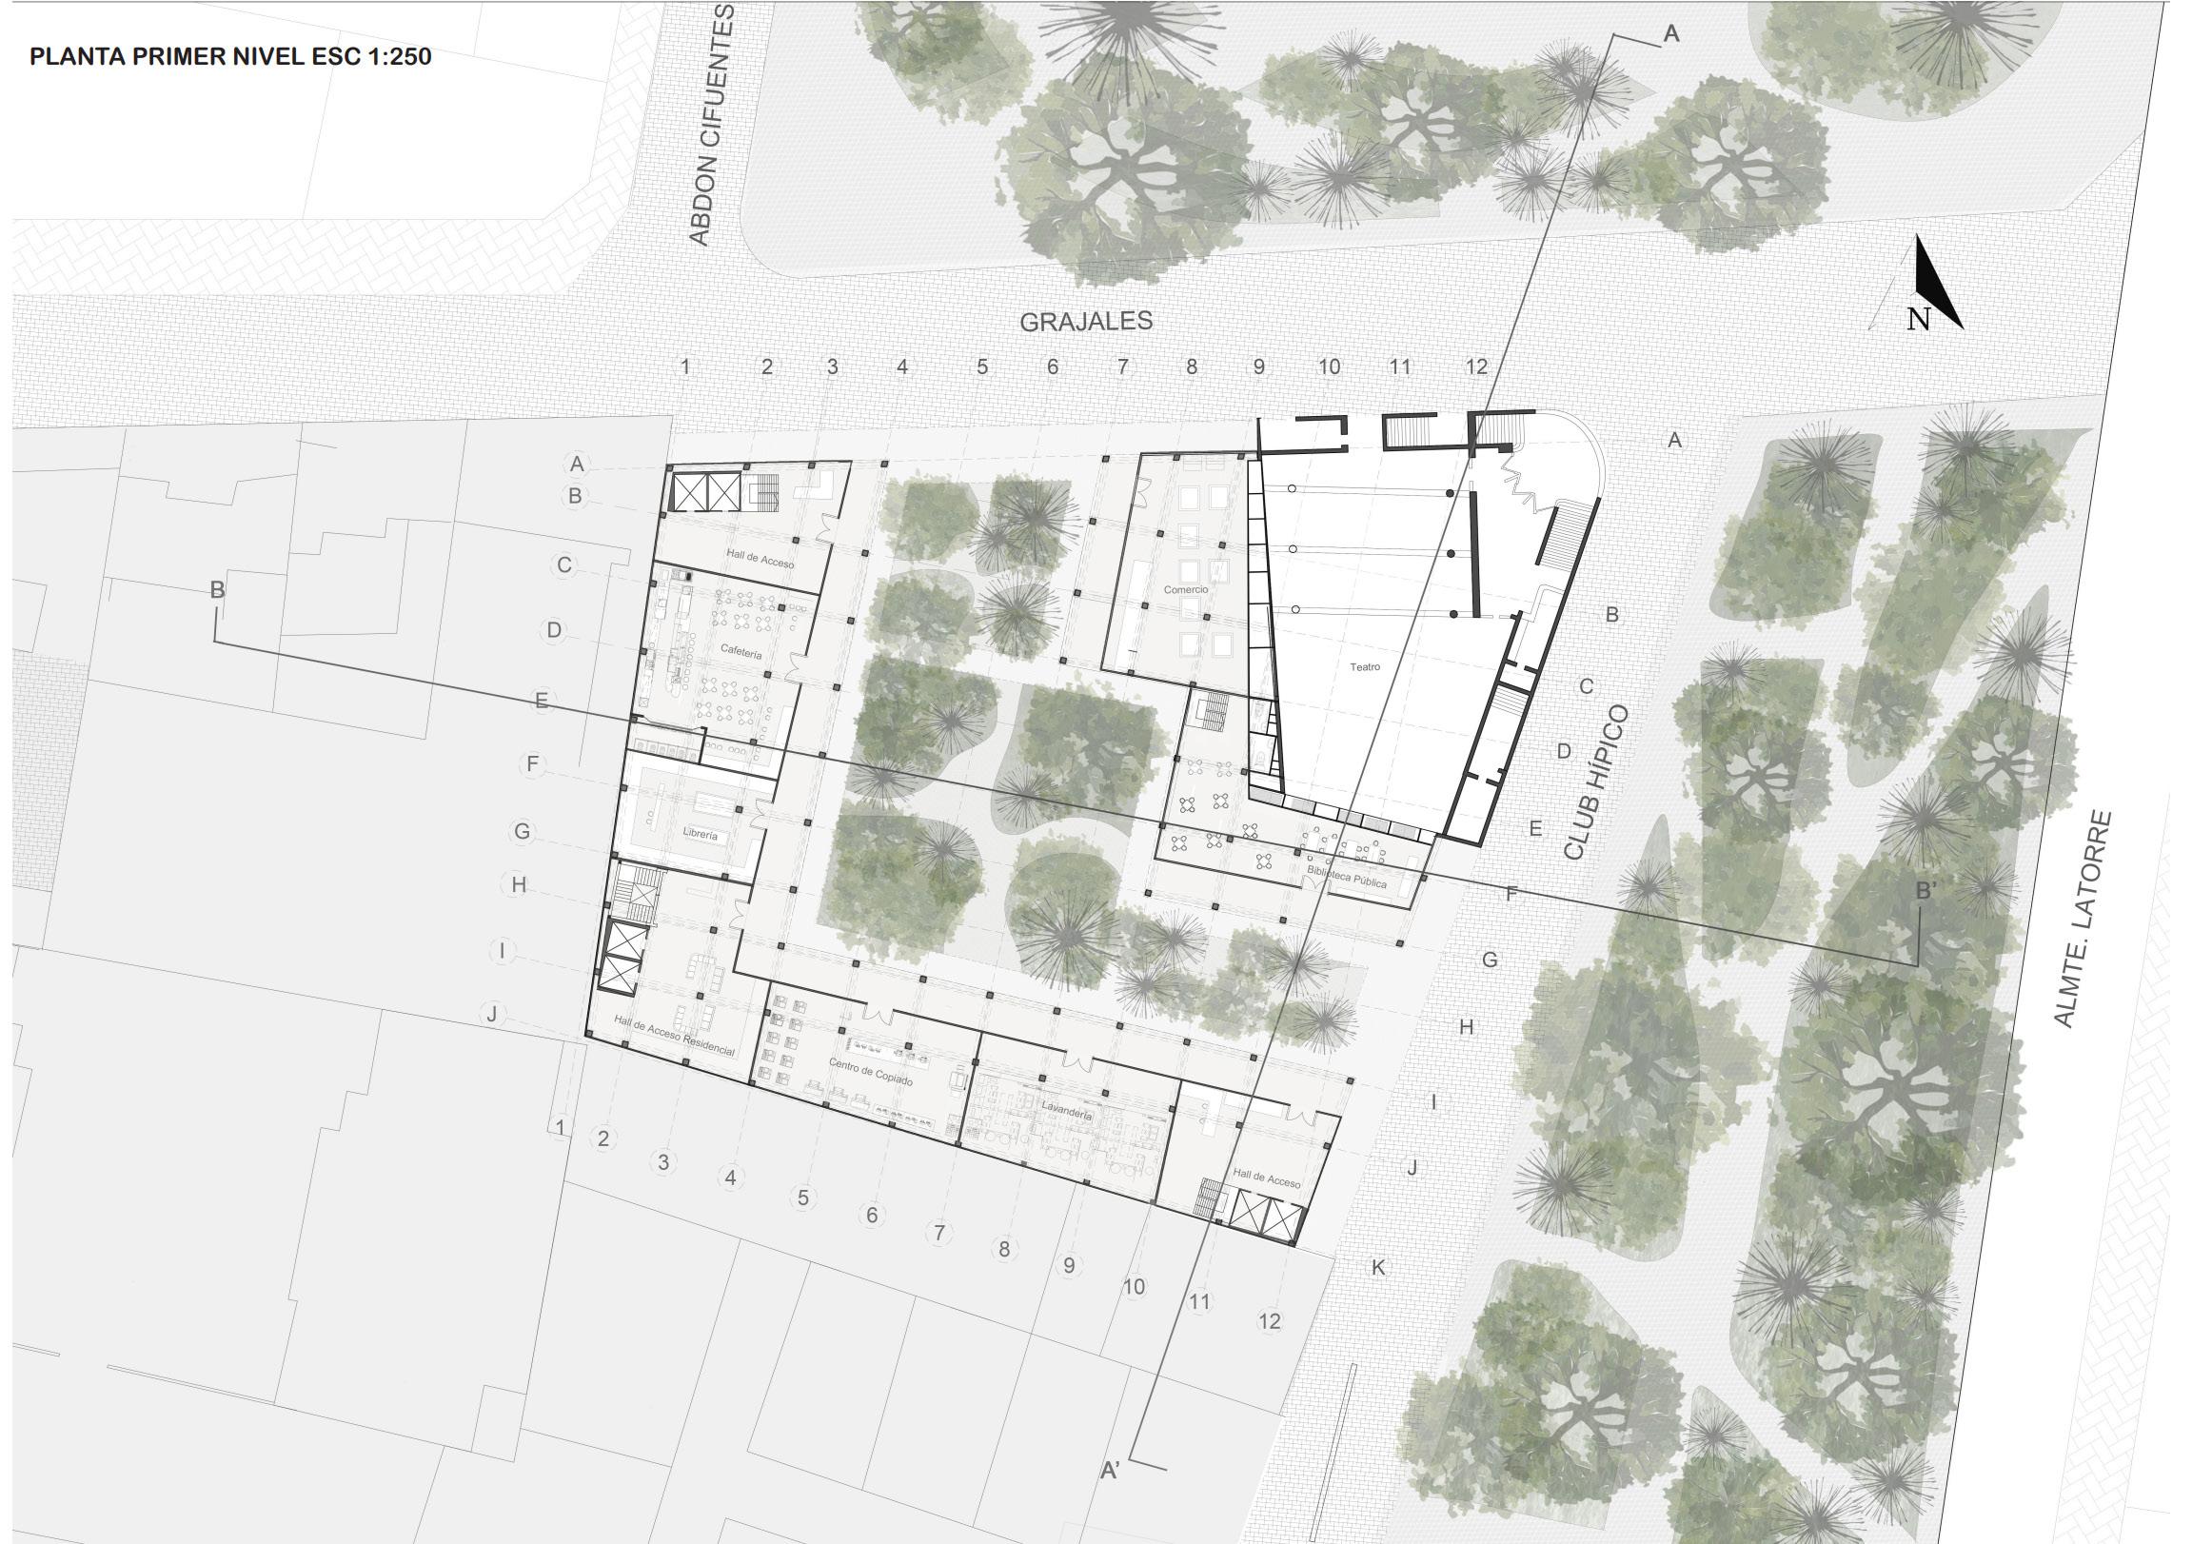Click the Teatro room label

click(1364, 667)
